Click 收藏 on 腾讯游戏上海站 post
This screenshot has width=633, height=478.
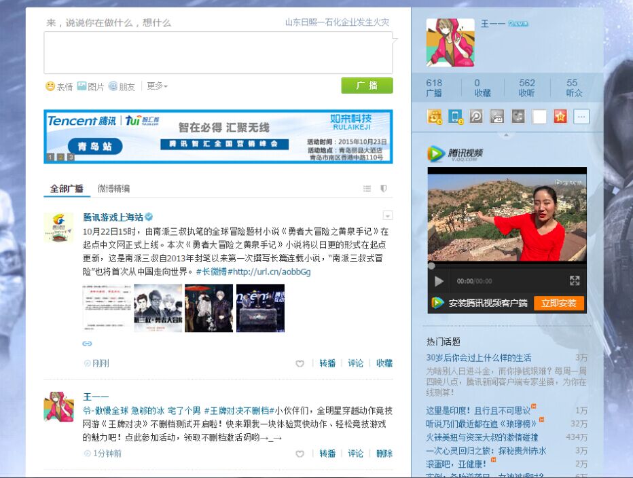[384, 363]
